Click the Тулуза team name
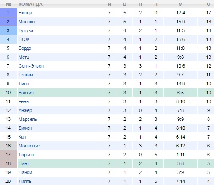 26,30
